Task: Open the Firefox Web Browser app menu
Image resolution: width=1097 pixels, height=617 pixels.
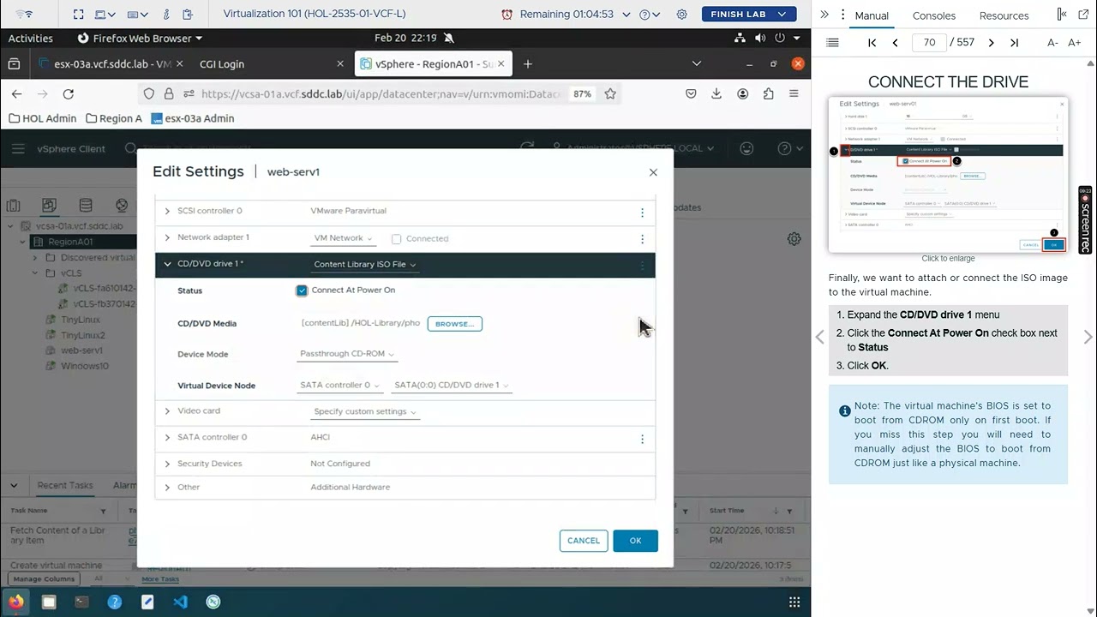Action: 140,38
